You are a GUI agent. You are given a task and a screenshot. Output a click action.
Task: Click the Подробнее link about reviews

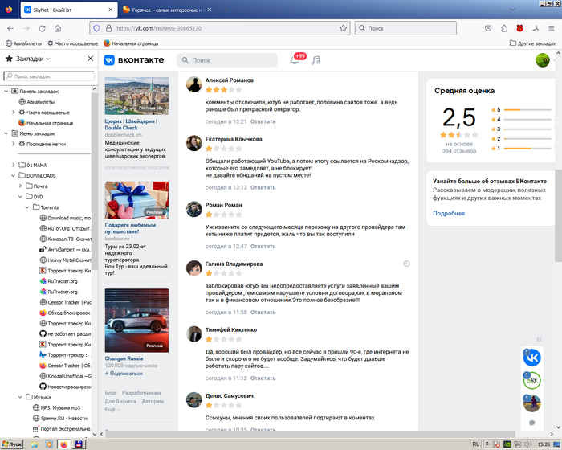tap(449, 213)
